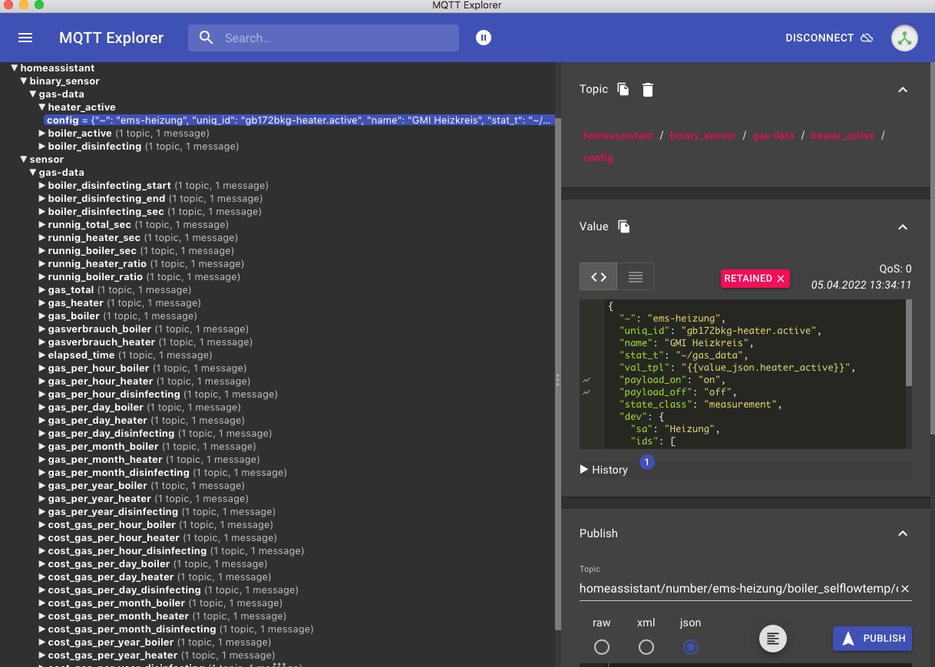The image size is (935, 667).
Task: Collapse the sensor tree node
Action: pyautogui.click(x=25, y=160)
